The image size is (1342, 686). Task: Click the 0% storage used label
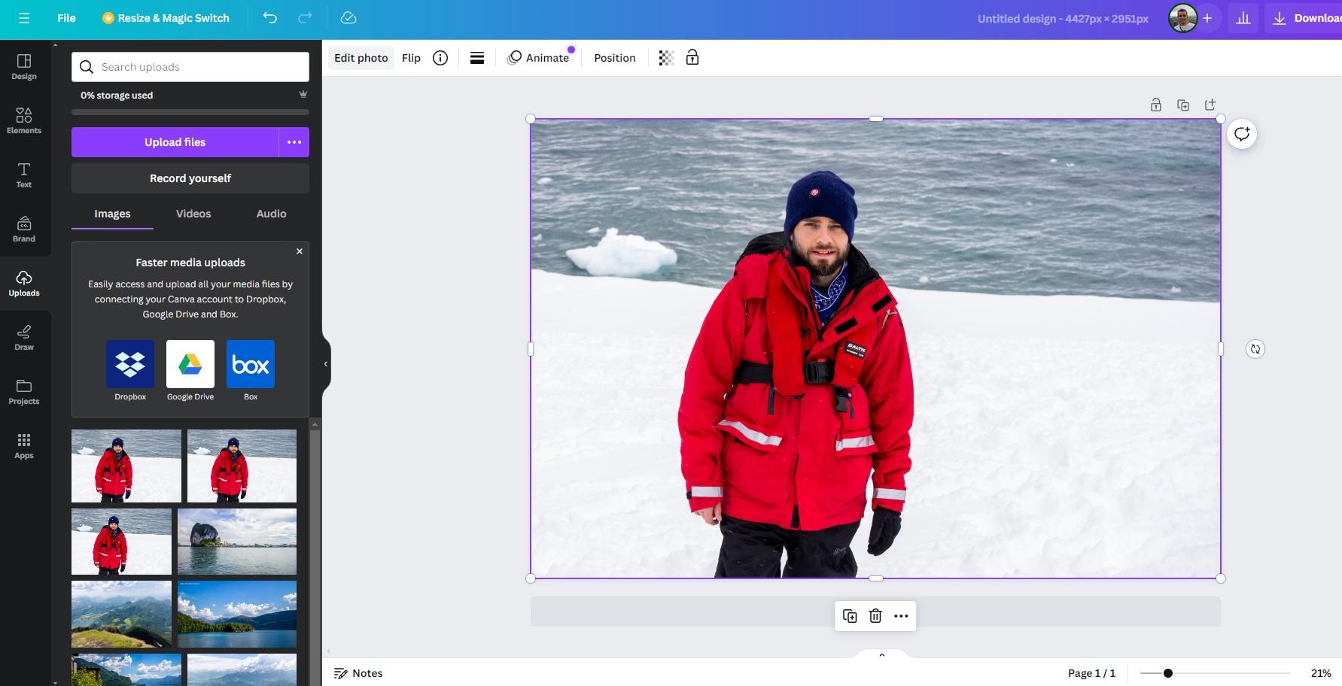[117, 96]
